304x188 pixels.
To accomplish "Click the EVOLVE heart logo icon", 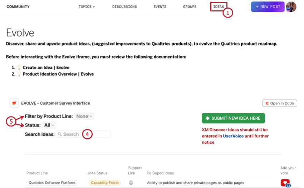I will tap(14, 103).
